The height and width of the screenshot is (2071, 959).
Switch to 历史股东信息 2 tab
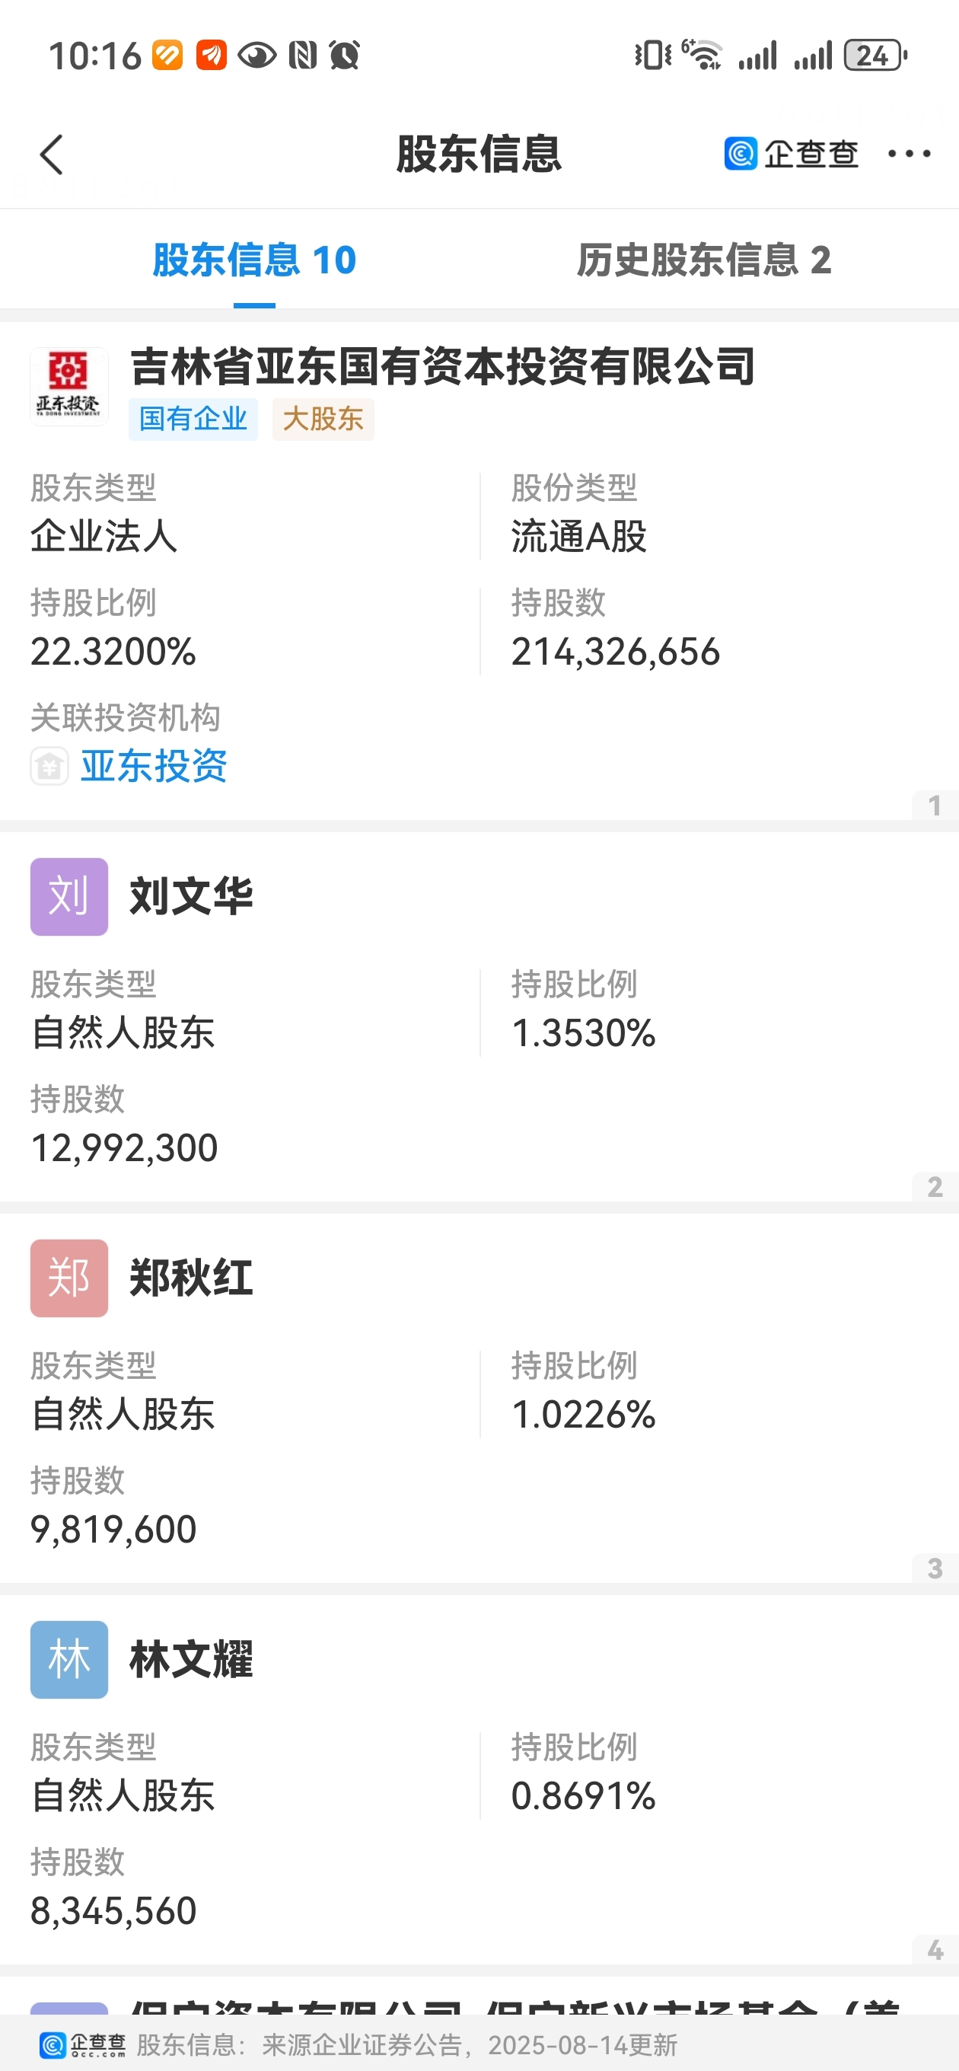click(x=704, y=260)
